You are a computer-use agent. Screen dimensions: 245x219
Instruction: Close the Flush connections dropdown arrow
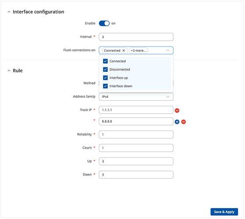tap(168, 50)
